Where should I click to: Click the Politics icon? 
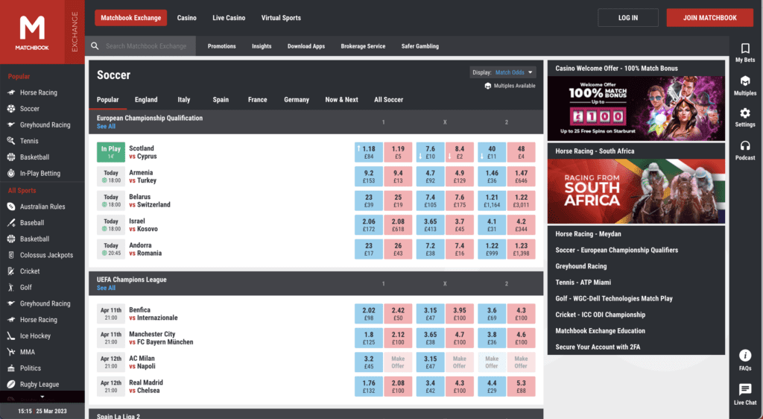click(x=11, y=368)
